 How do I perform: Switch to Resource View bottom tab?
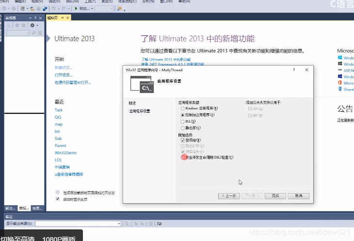[37, 209]
